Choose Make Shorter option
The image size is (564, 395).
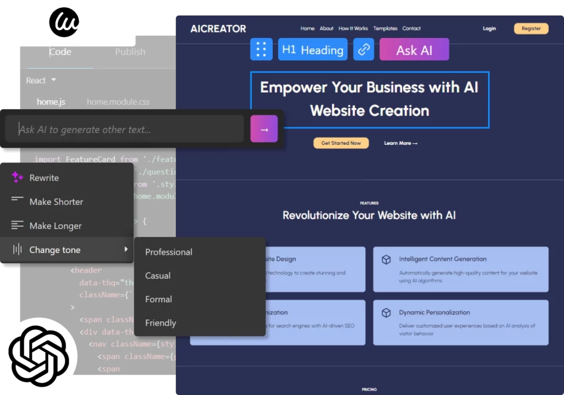67,202
